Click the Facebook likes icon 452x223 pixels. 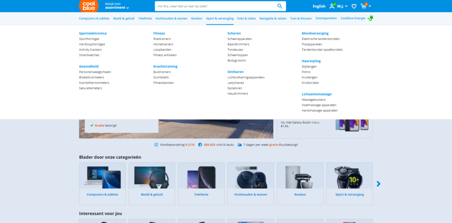(200, 145)
